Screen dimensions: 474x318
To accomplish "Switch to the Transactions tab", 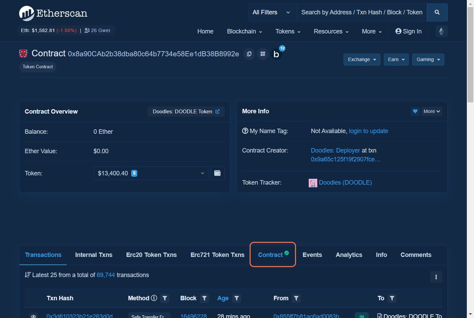I will (43, 255).
